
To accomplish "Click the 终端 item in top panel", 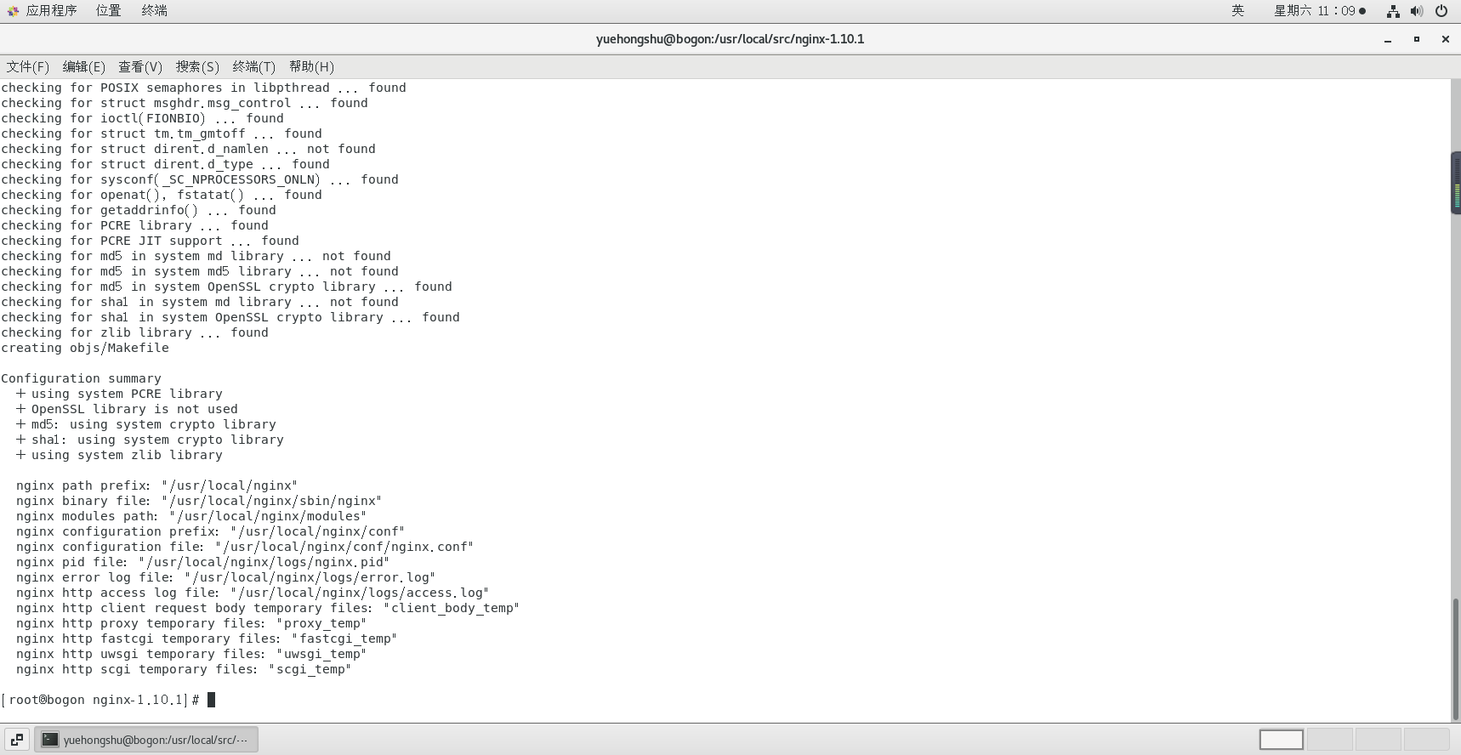I will [154, 11].
